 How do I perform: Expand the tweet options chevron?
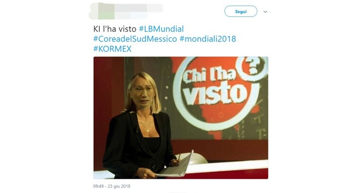[265, 12]
